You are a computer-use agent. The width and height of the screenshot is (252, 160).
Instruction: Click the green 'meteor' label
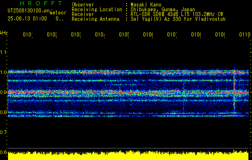[x=58, y=13]
